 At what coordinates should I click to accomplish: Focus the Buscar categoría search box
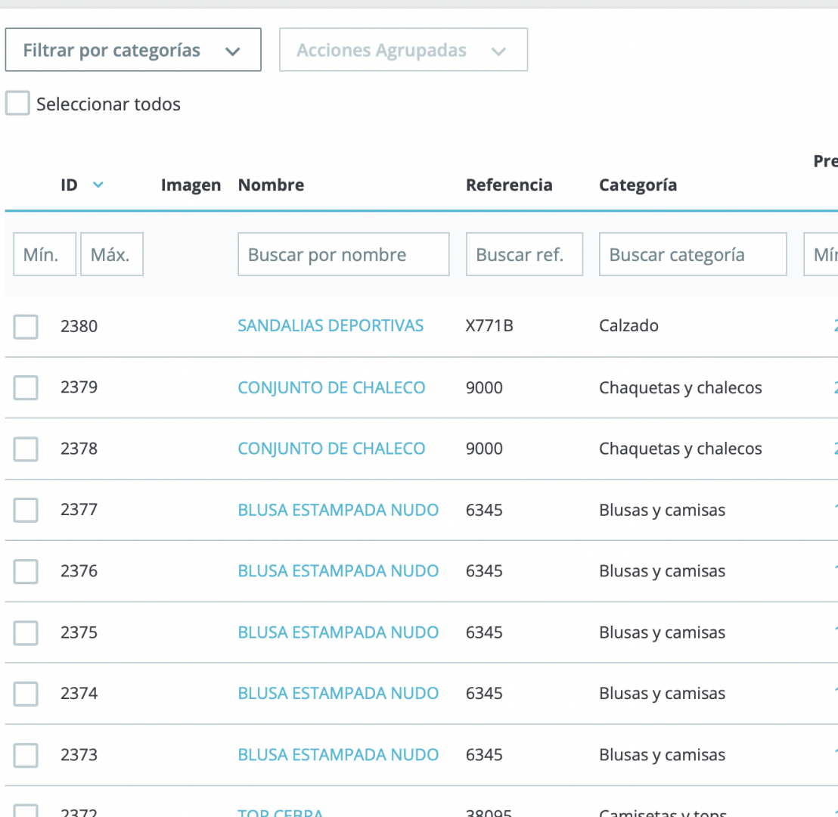tap(693, 254)
